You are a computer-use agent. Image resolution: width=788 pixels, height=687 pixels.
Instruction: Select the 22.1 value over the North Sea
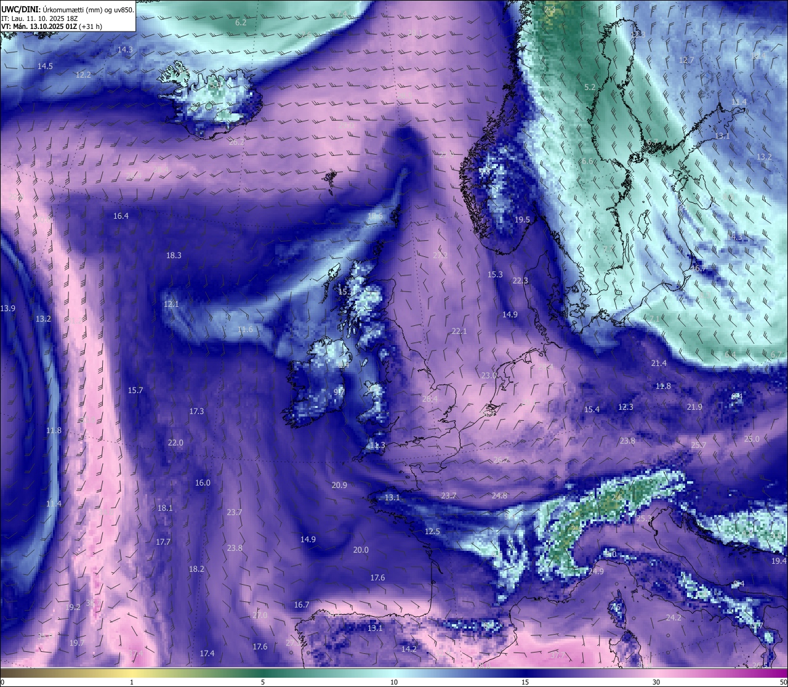(x=459, y=331)
